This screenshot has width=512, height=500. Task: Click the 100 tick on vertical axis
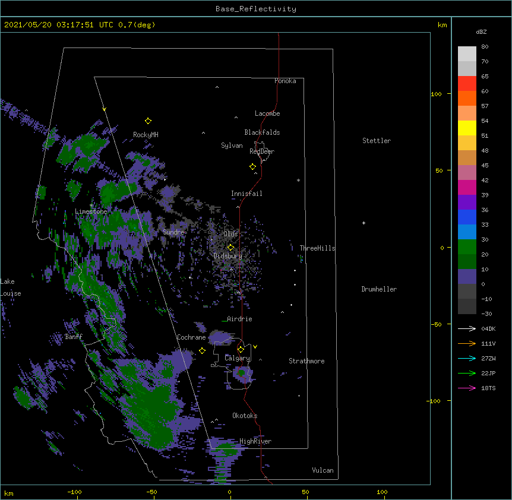tap(436, 94)
